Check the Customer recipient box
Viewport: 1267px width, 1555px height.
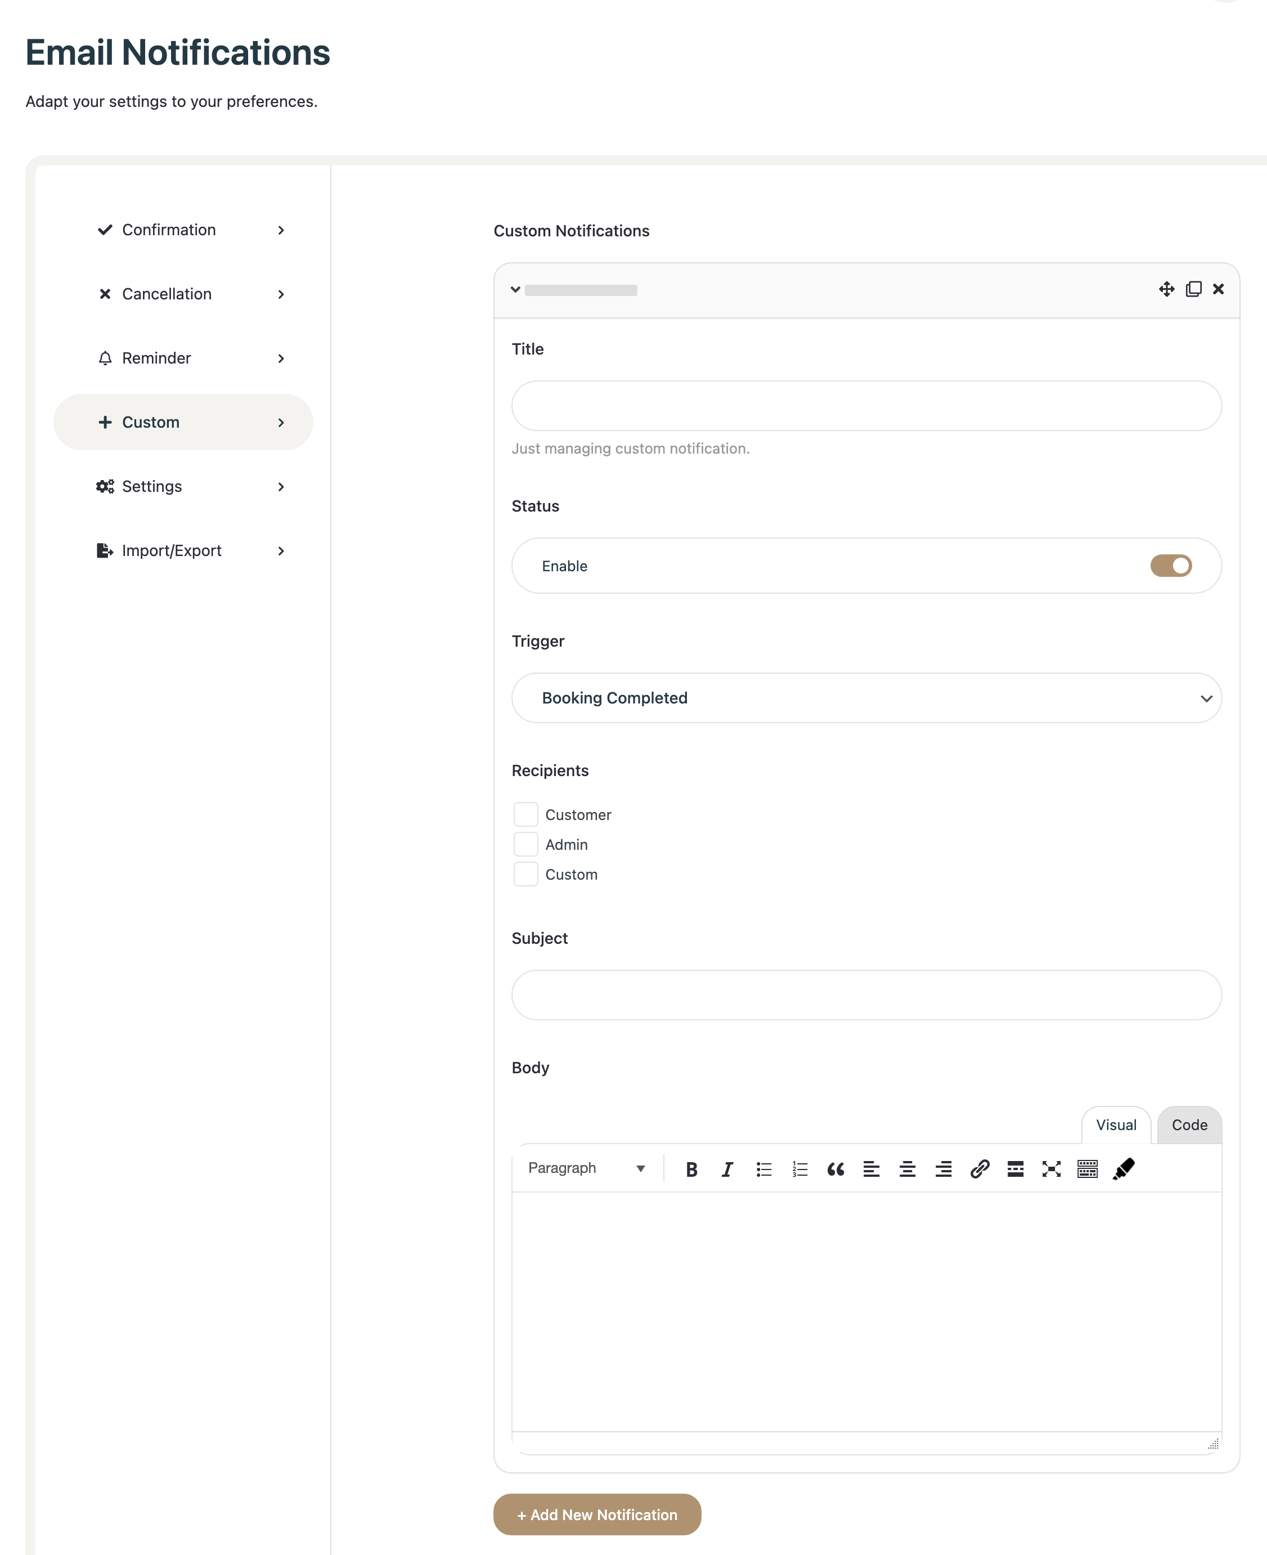pyautogui.click(x=525, y=814)
